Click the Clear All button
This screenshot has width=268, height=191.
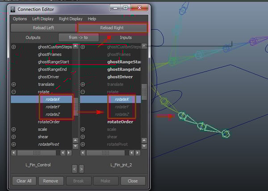pos(24,181)
